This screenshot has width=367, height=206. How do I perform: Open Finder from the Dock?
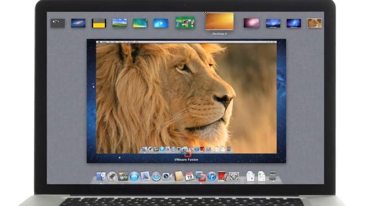tap(101, 176)
